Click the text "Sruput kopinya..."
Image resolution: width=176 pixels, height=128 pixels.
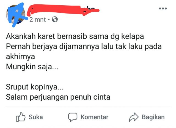(x=35, y=87)
